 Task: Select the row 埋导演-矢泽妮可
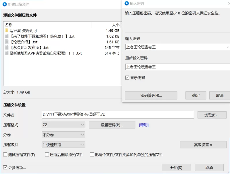pos(63,30)
